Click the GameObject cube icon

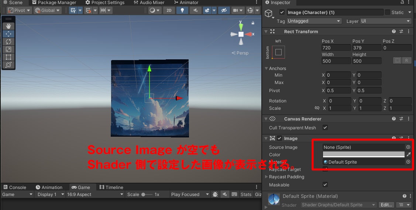269,13
